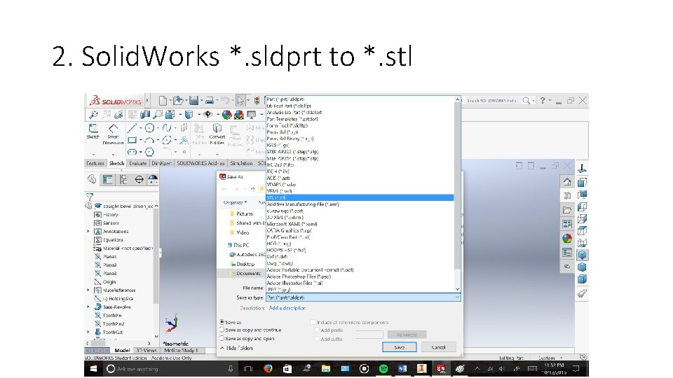Click the Rebuild traffic light icon
This screenshot has width=673, height=378.
[x=257, y=101]
